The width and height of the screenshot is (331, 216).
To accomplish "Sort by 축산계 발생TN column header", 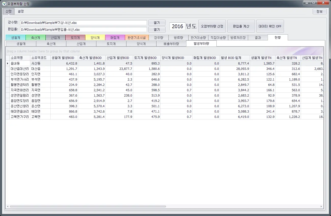I will point(288,58).
